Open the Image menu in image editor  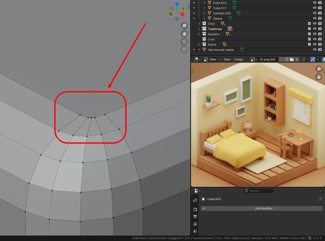point(239,59)
